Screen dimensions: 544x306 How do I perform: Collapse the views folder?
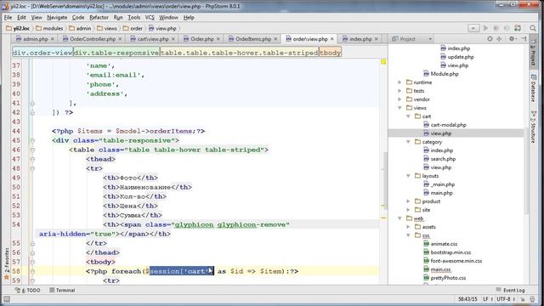399,108
